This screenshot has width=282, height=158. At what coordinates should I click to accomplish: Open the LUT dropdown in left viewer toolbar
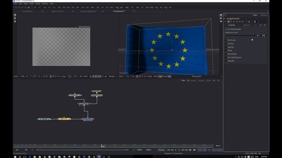point(75,76)
